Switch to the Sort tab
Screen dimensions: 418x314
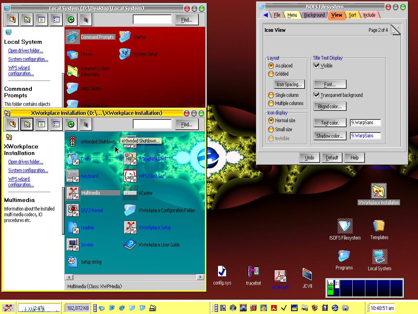(x=352, y=15)
